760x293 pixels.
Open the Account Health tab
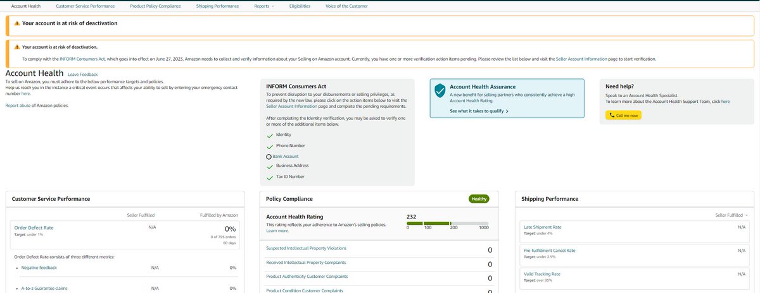(x=26, y=6)
